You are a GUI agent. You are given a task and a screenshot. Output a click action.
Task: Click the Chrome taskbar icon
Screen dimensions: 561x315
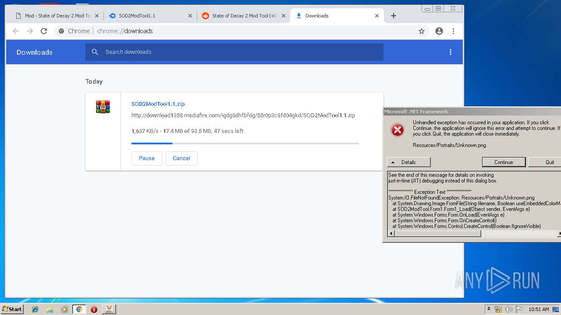79,309
